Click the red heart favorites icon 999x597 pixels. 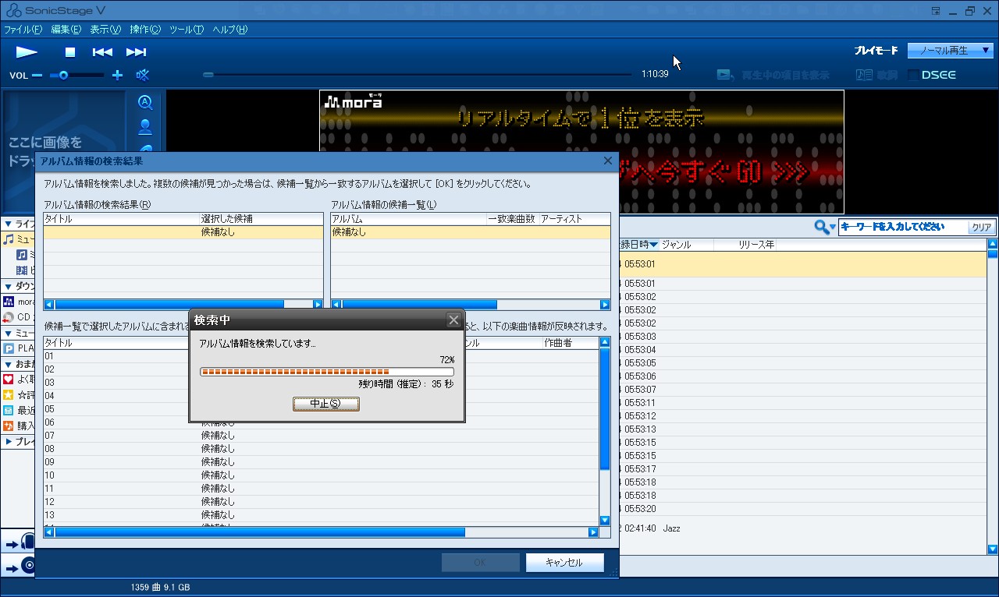tap(9, 379)
